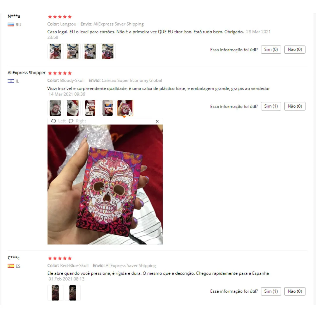Click Não (0) on C***c's review

click(x=295, y=291)
